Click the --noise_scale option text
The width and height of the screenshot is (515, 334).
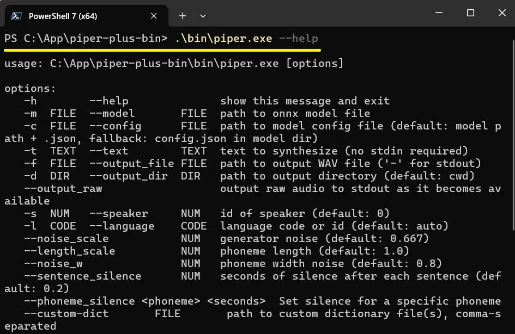[66, 239]
